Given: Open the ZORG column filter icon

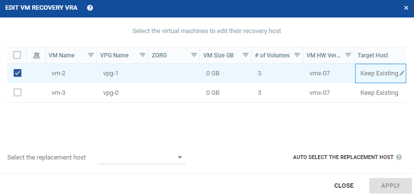Looking at the screenshot, I should pyautogui.click(x=194, y=55).
